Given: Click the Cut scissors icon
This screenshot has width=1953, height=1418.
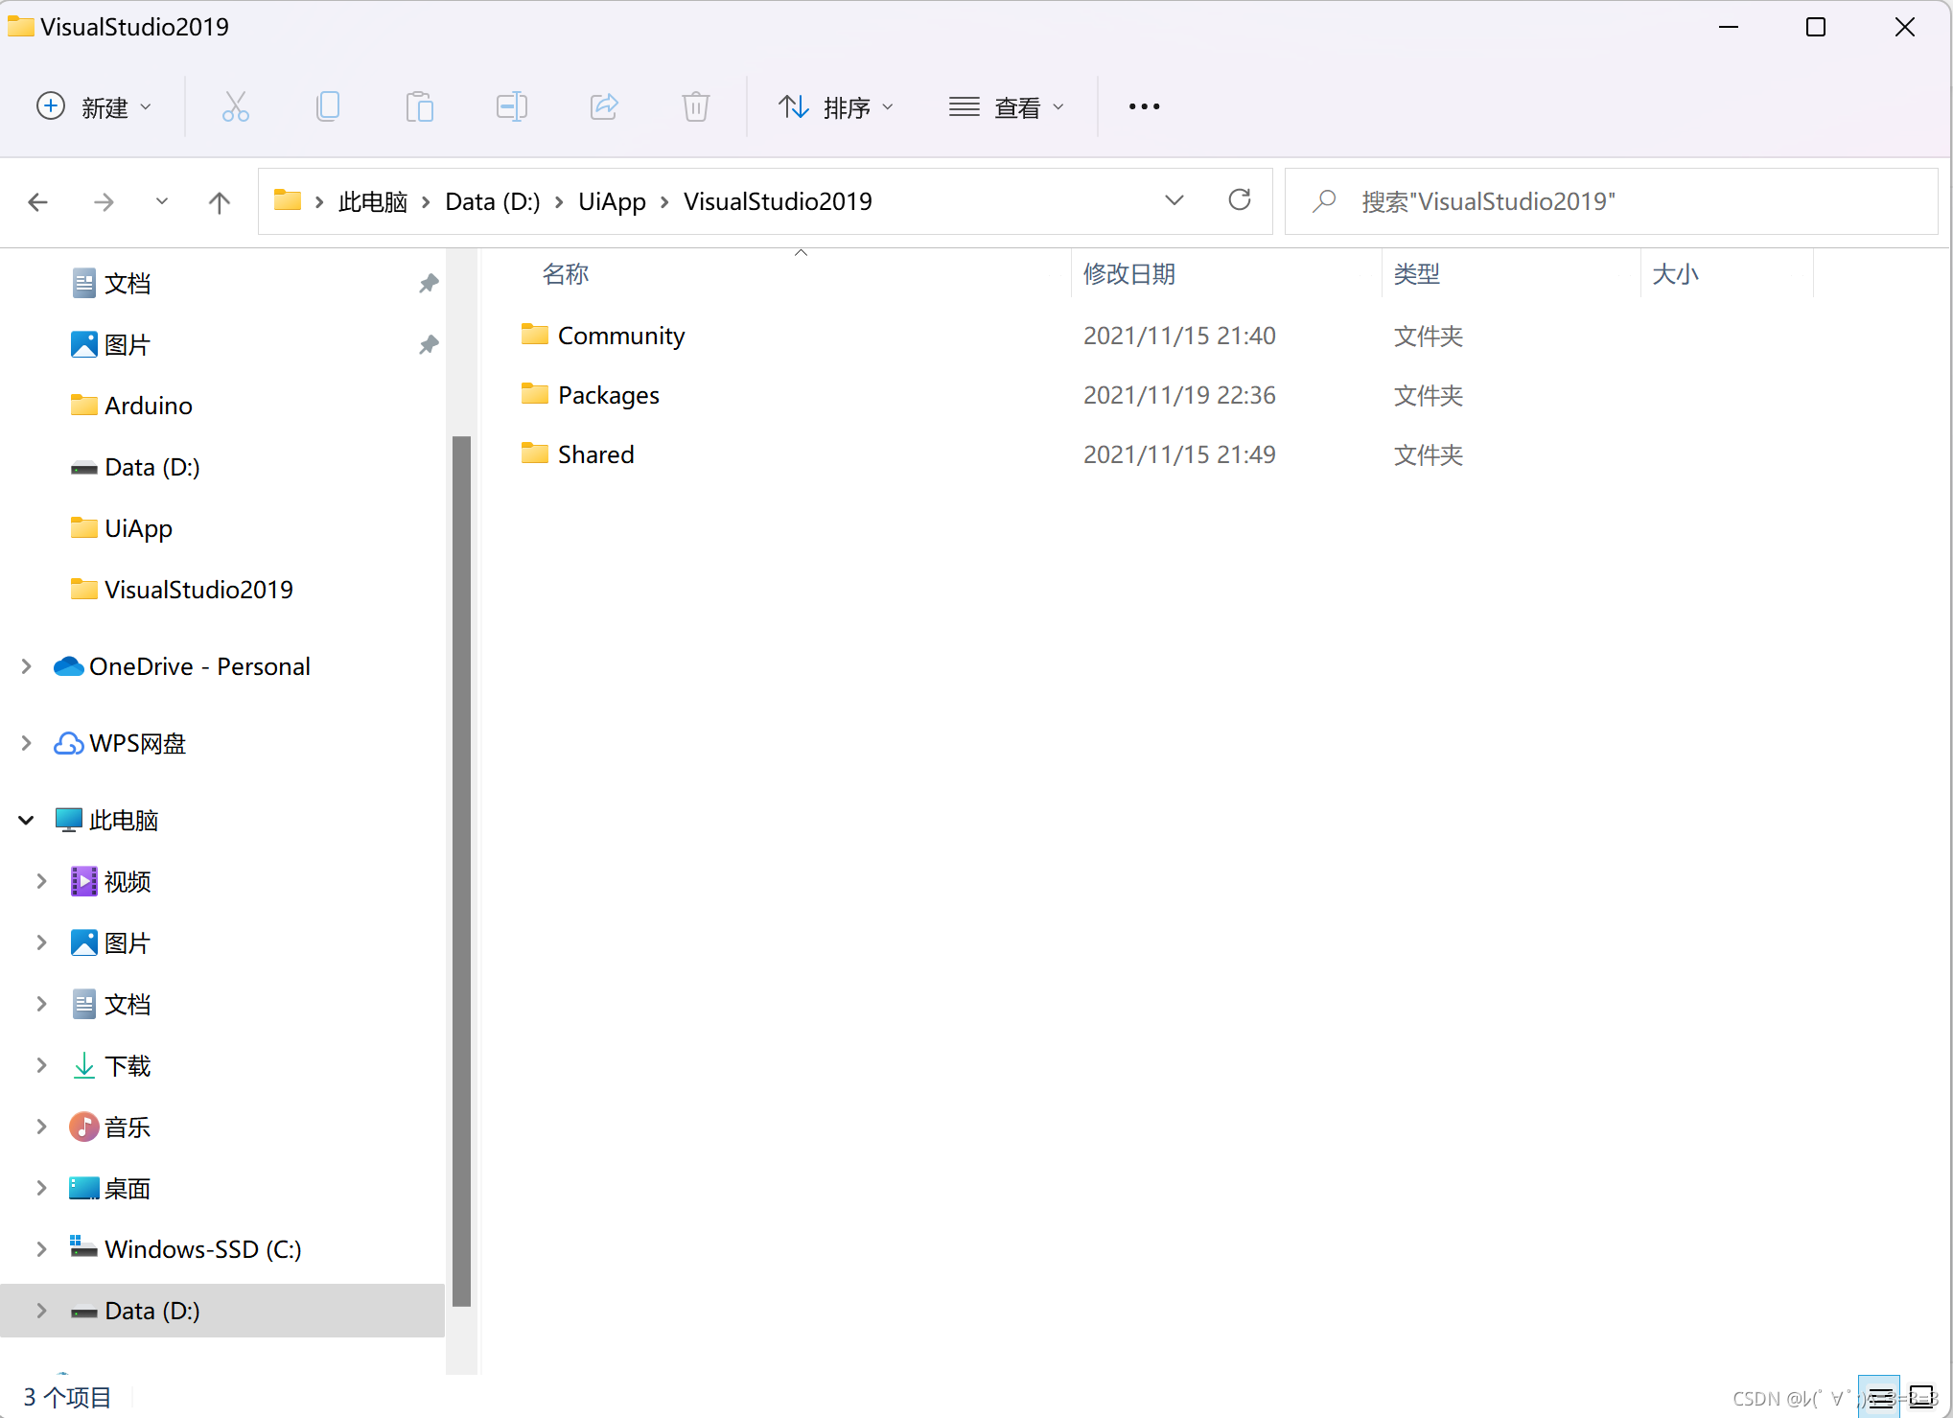Looking at the screenshot, I should point(236,106).
